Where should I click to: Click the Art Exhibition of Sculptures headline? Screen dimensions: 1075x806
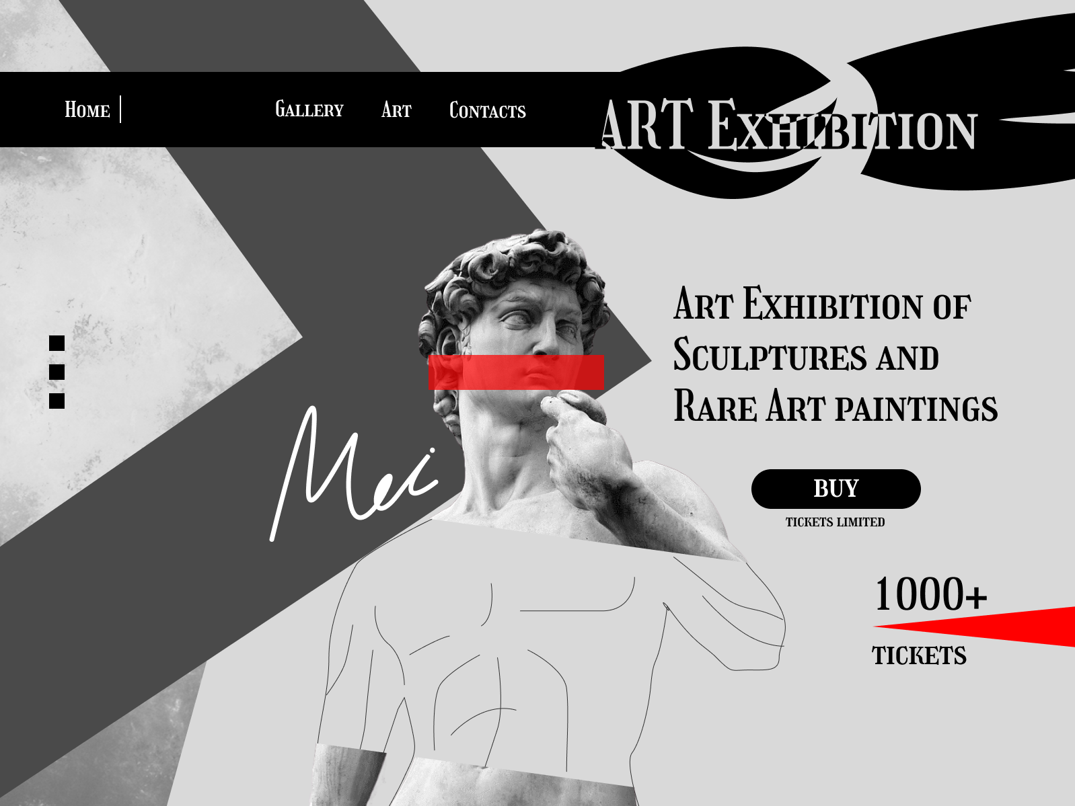(836, 354)
